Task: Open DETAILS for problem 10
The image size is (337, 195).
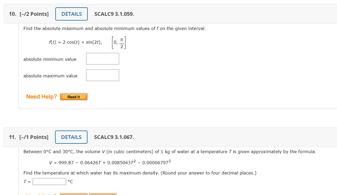Action: pos(71,14)
